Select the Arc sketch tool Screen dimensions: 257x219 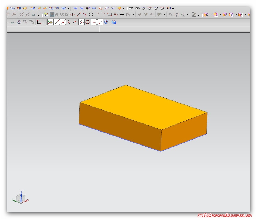[85, 15]
